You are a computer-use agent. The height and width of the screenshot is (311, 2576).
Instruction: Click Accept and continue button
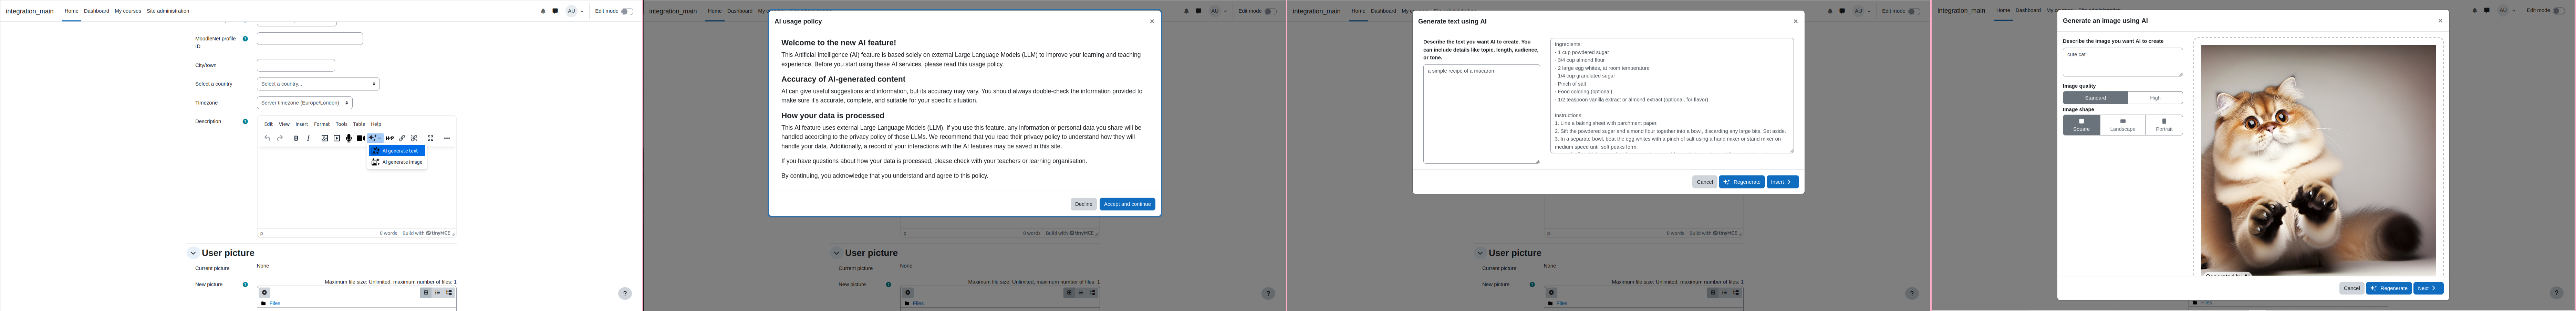[x=1127, y=204]
